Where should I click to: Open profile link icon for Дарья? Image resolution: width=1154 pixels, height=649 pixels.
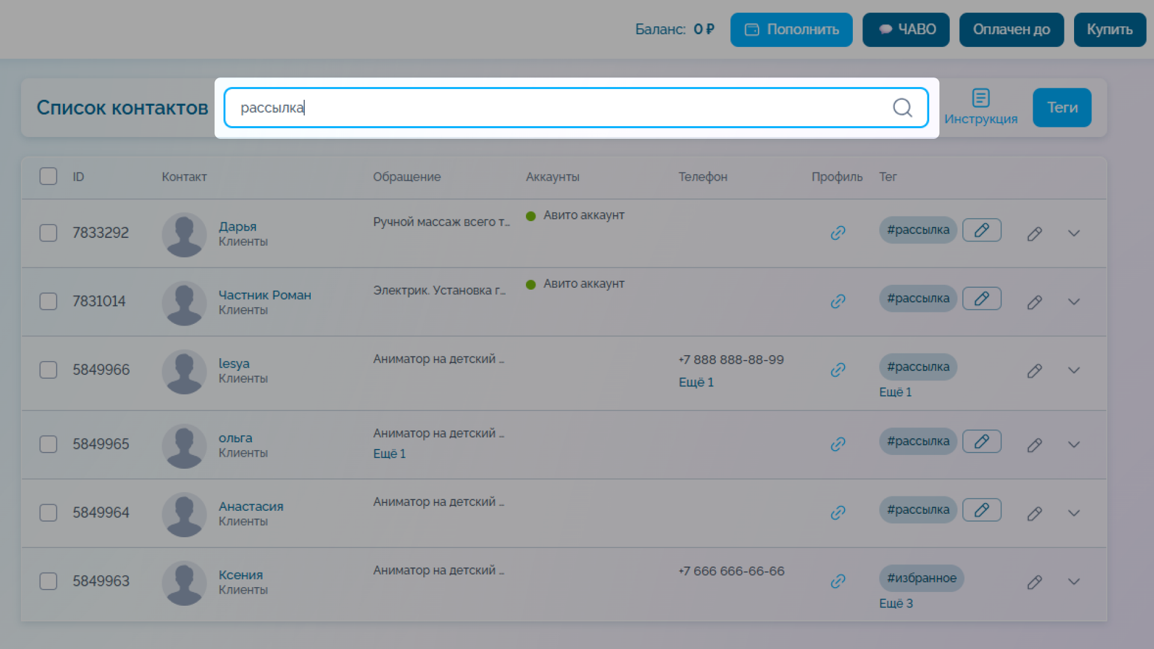tap(838, 233)
